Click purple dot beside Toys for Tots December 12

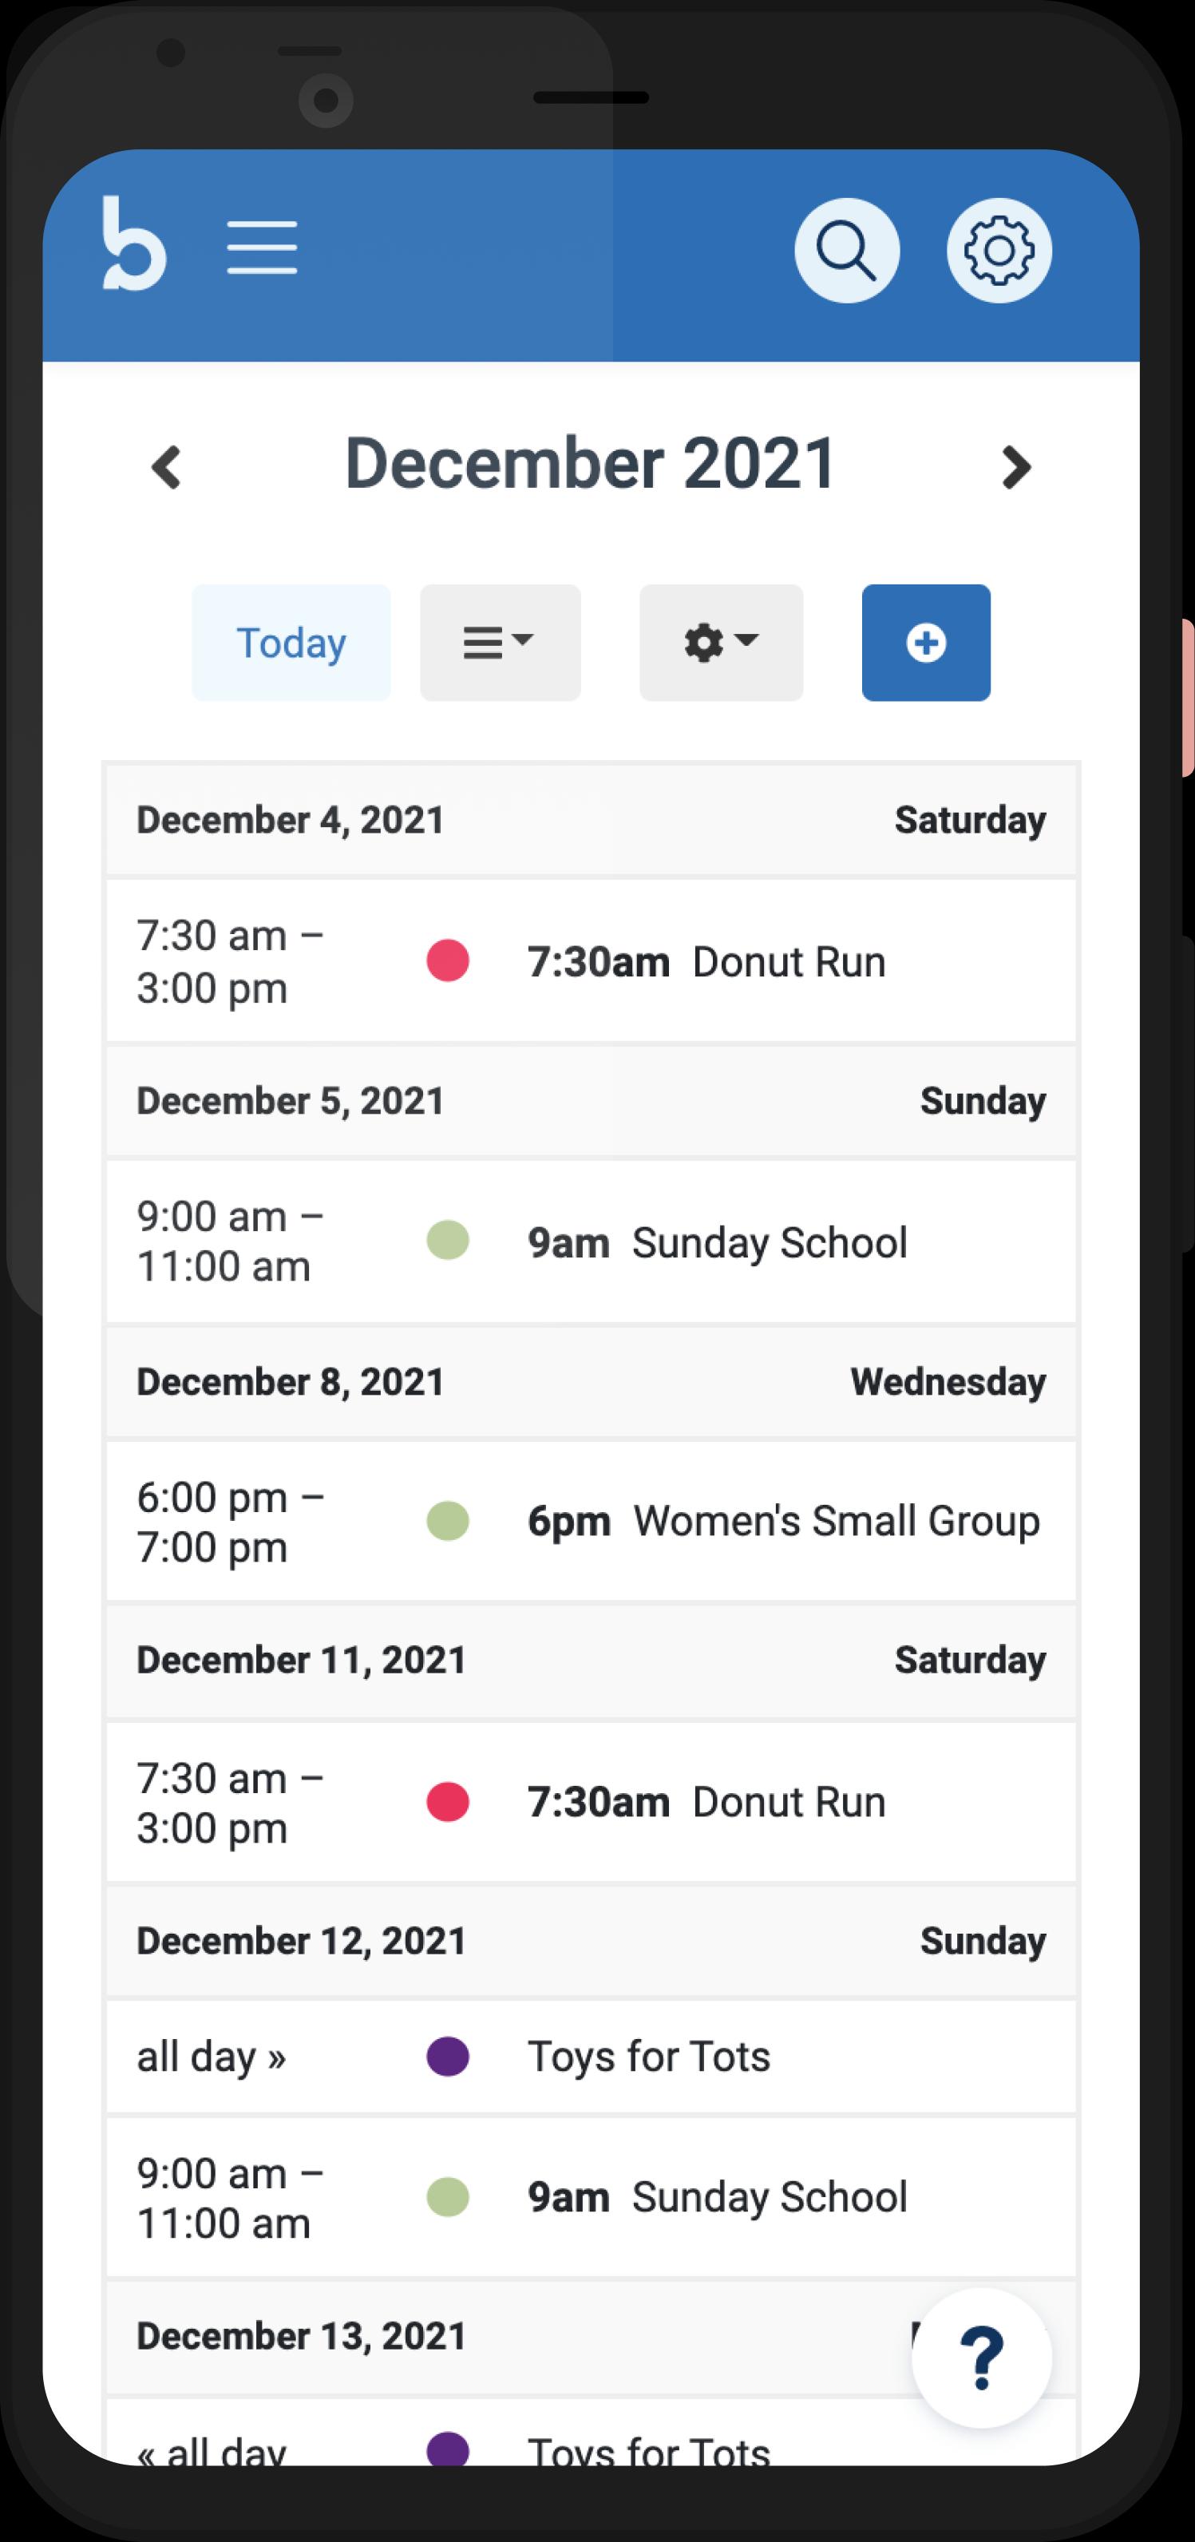pos(447,2057)
